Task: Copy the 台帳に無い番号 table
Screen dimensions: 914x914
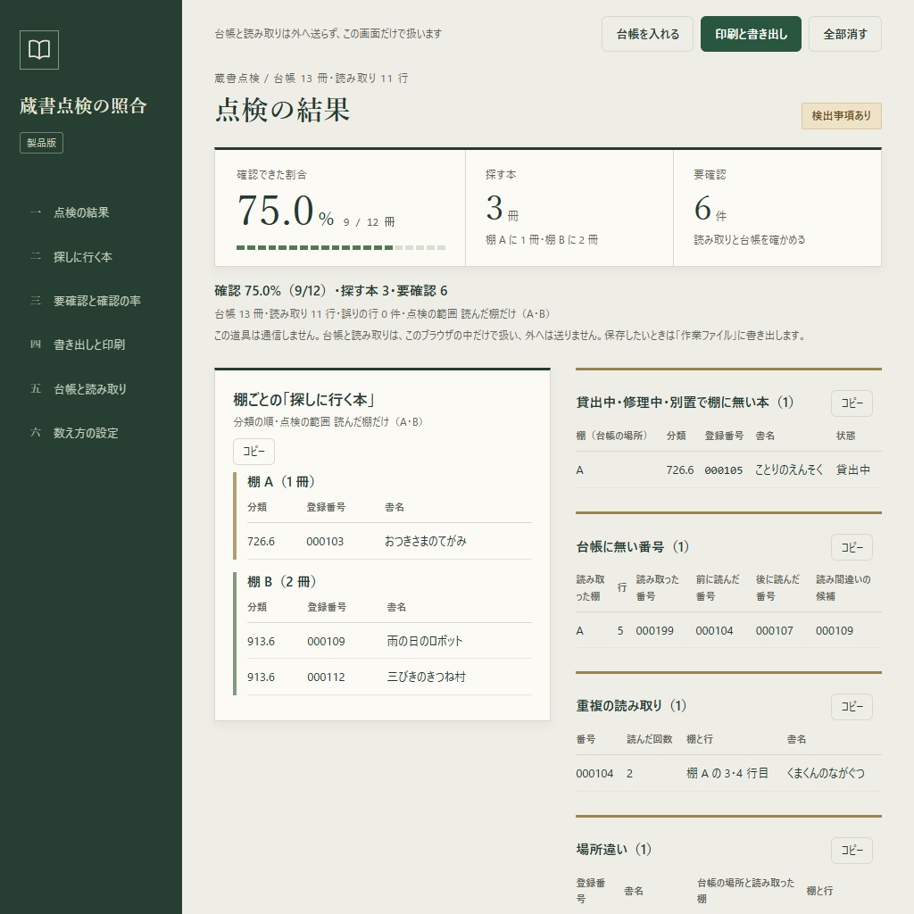Action: [x=852, y=547]
